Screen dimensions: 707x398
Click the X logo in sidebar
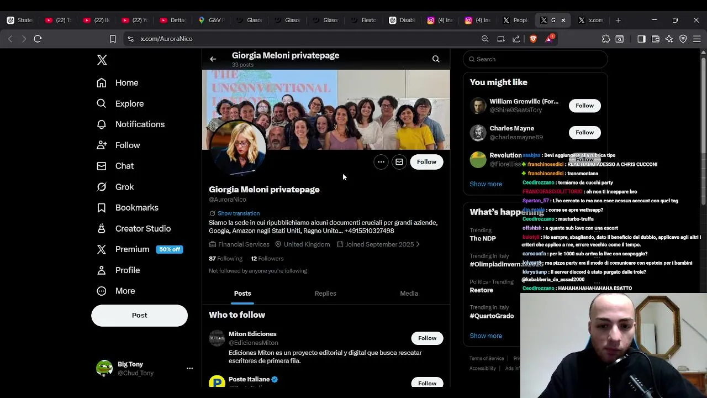point(102,60)
